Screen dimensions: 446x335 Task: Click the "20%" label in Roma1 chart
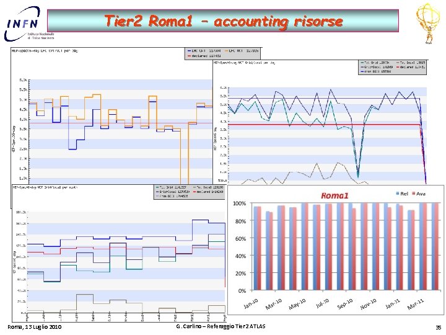[240, 273]
